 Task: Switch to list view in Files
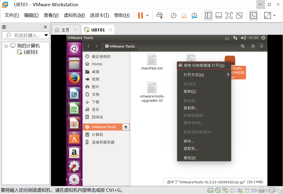pyautogui.click(x=253, y=46)
